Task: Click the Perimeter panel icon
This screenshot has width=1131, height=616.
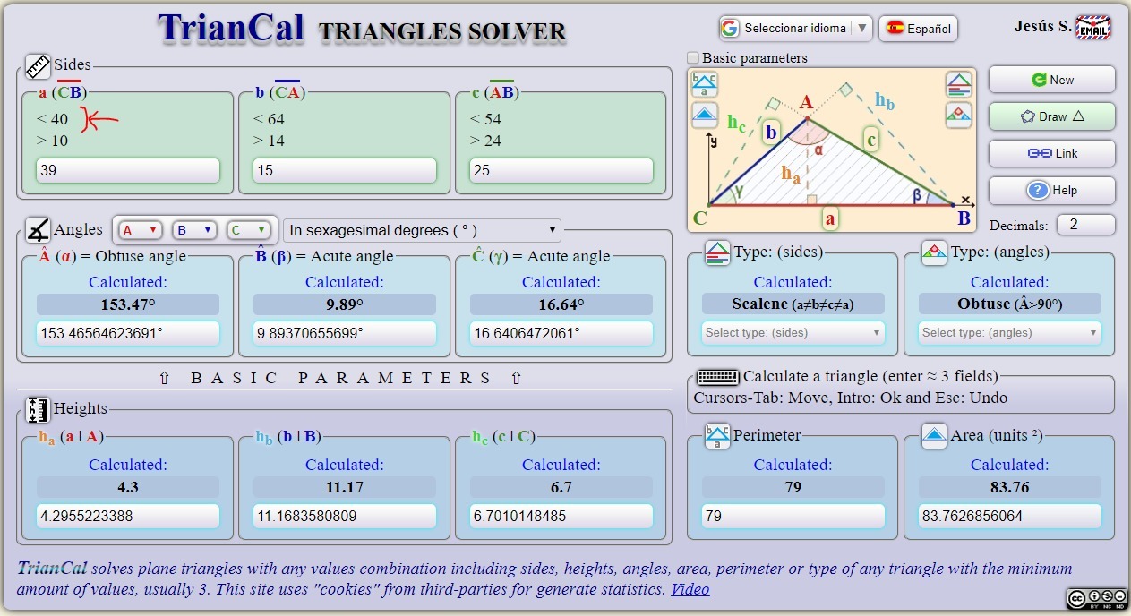Action: pyautogui.click(x=717, y=436)
